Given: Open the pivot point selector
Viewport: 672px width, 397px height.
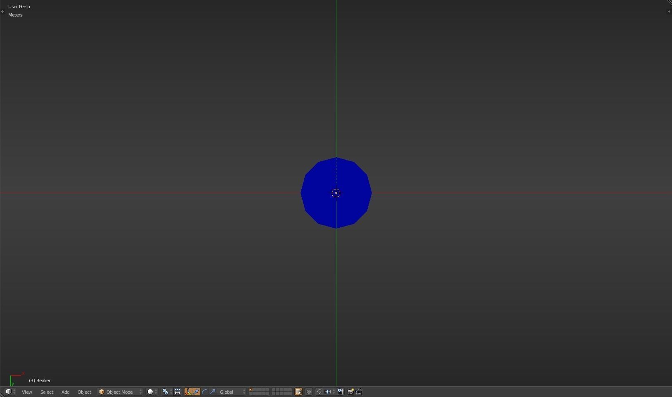Looking at the screenshot, I should point(167,392).
